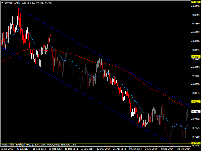Click the 25 Oct 2013 date label
Screen dimensions: 201x151
55,149
